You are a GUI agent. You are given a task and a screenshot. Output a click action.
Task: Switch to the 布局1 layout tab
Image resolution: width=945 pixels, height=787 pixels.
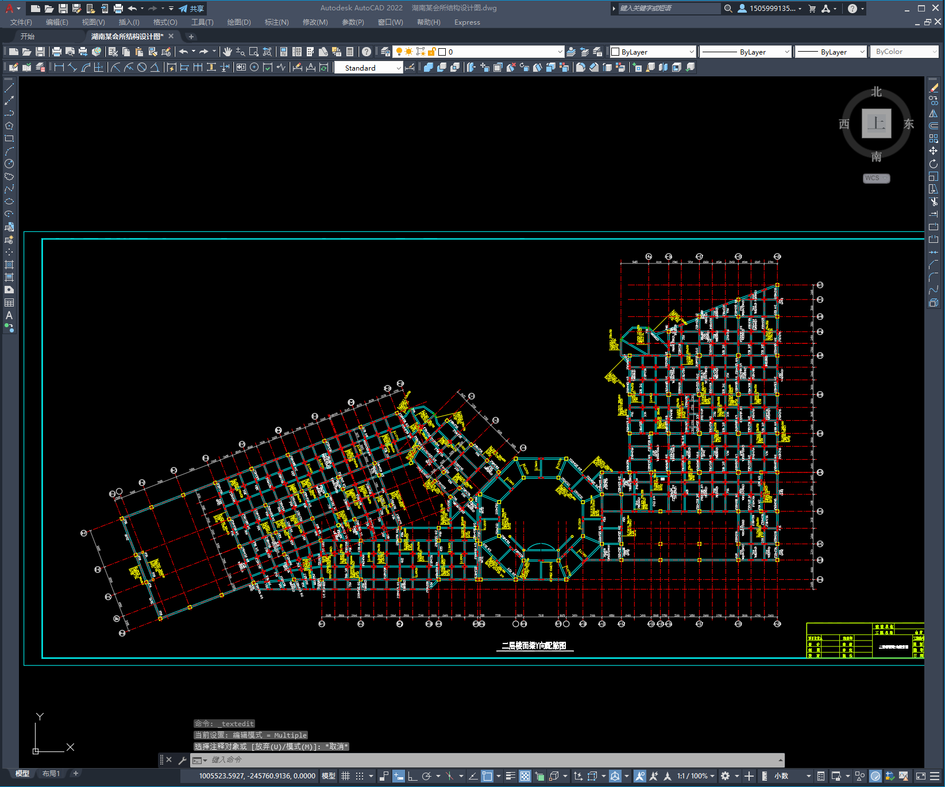coord(51,774)
